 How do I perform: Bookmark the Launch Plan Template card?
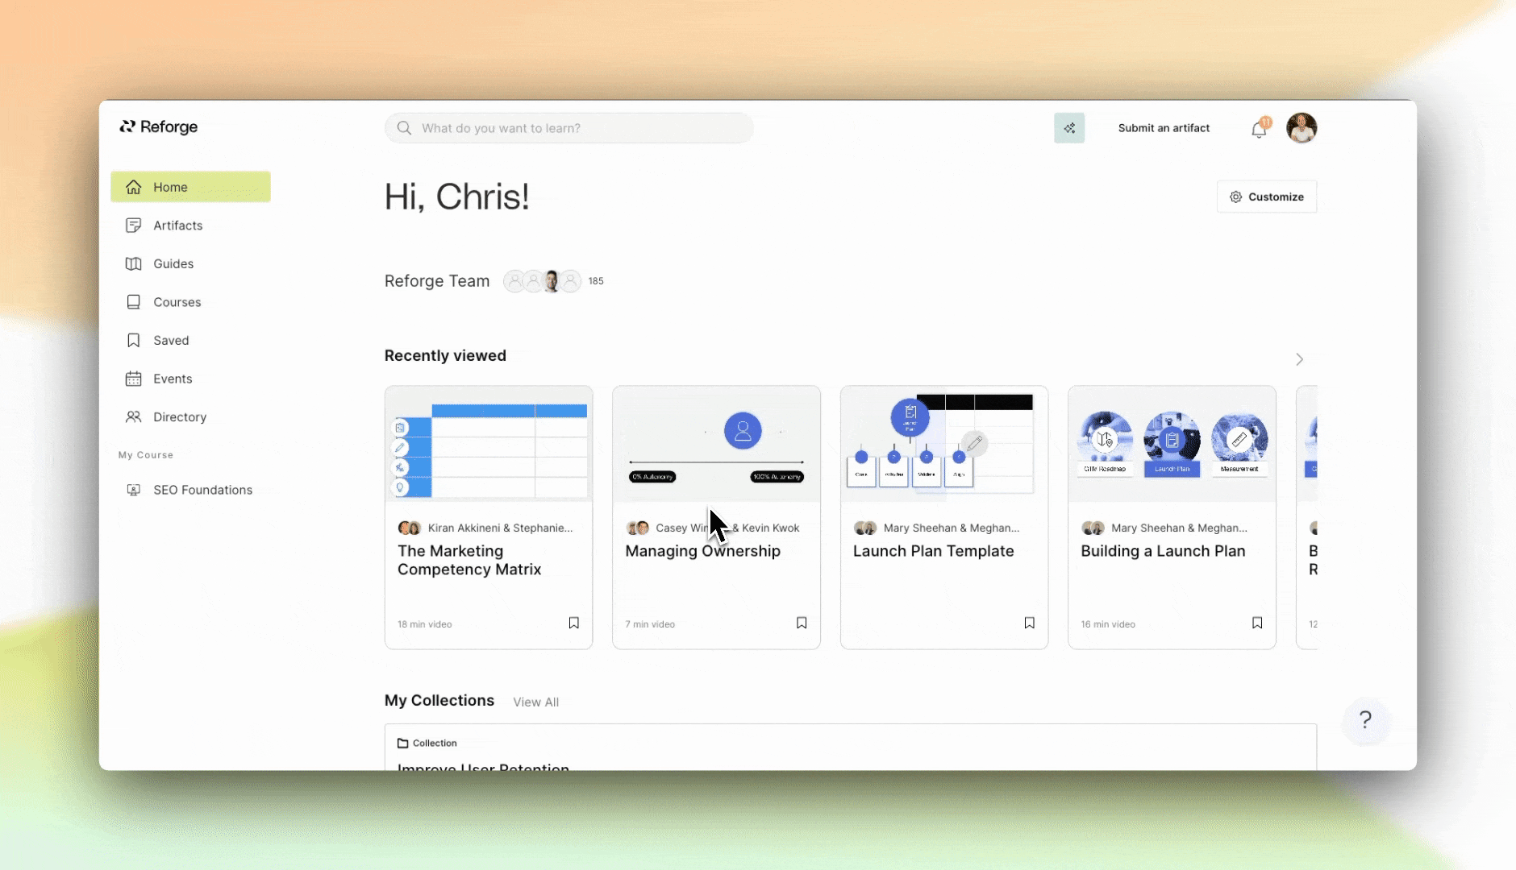click(x=1030, y=623)
